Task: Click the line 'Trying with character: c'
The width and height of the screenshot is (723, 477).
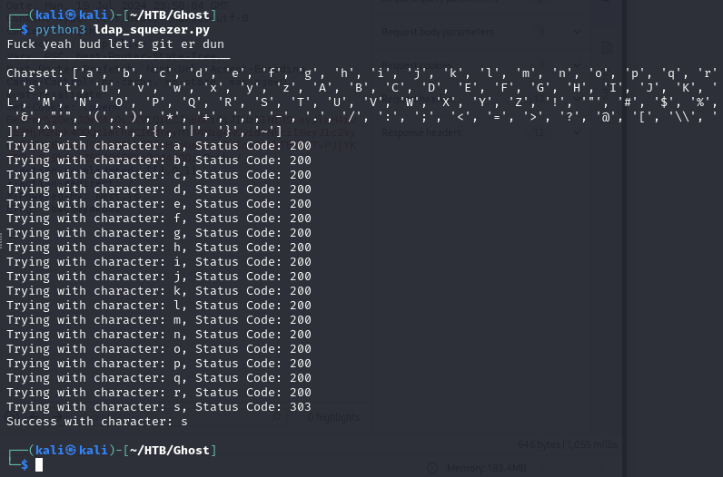Action: pos(159,175)
